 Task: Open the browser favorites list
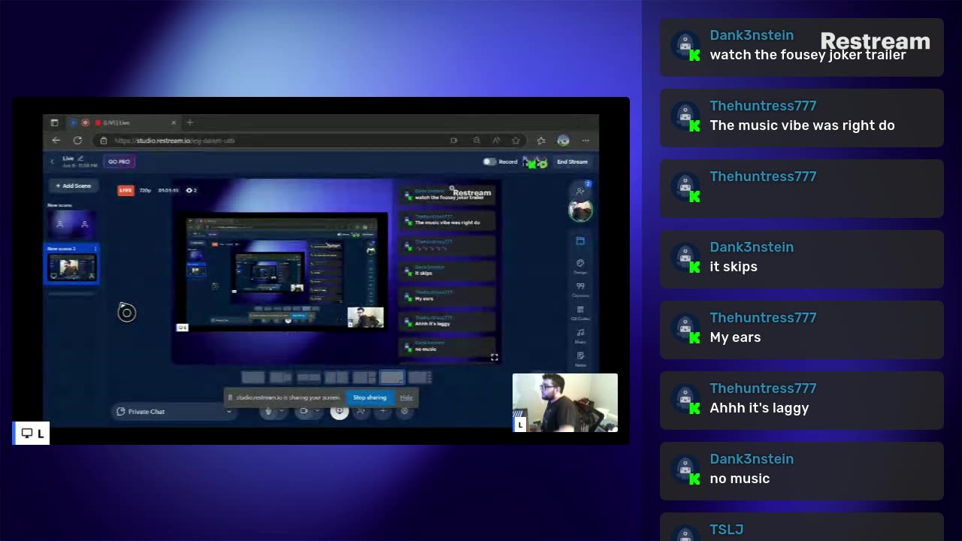point(541,141)
